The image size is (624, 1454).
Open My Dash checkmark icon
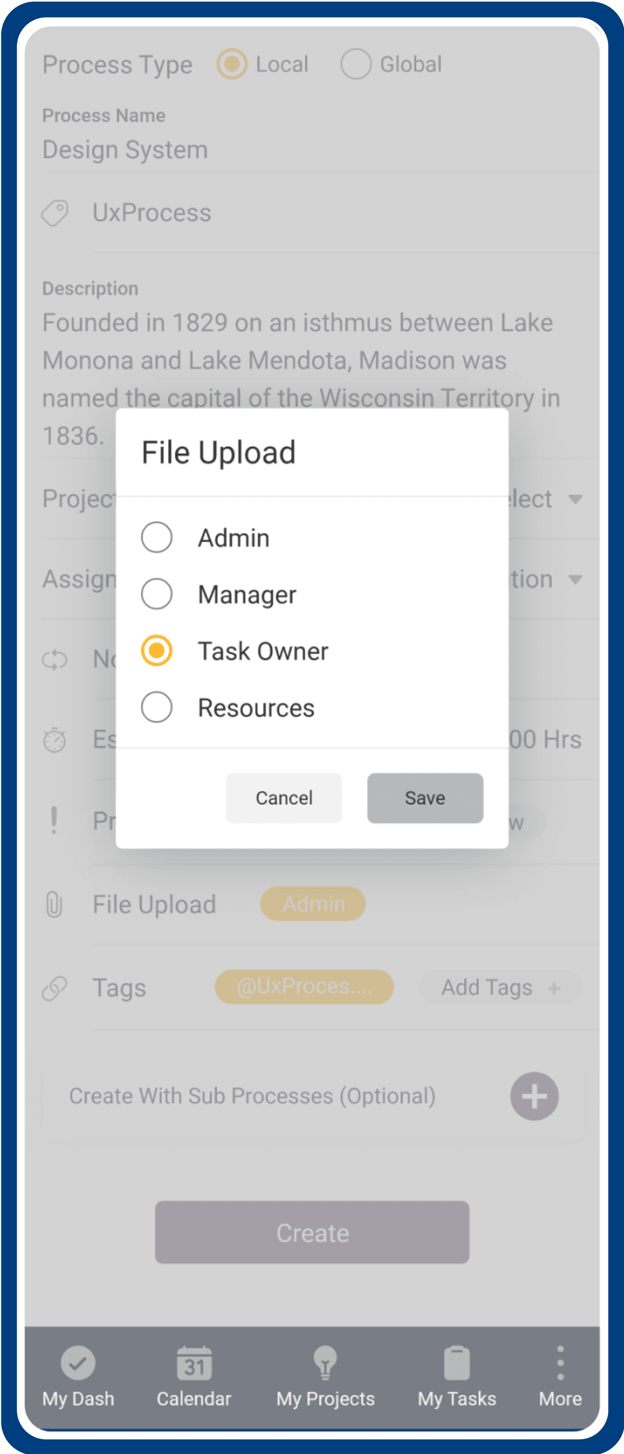[78, 1363]
